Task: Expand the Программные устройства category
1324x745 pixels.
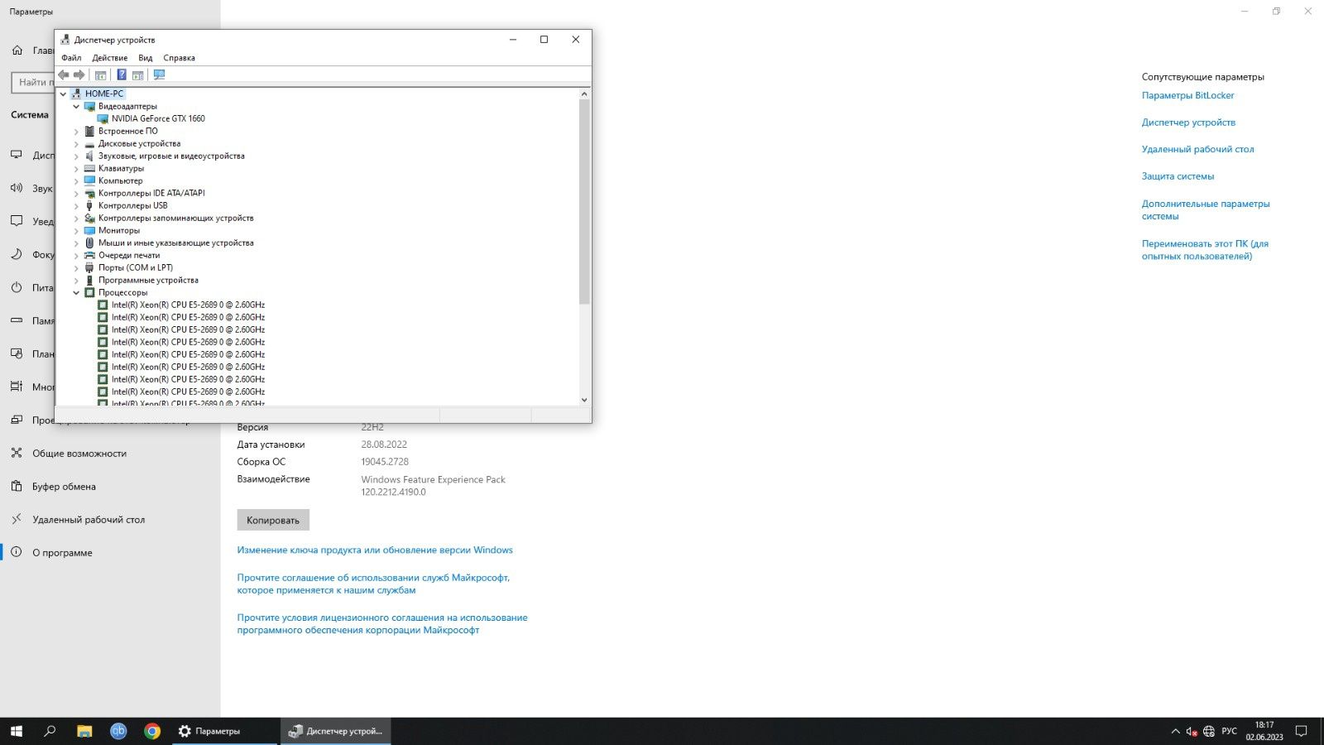Action: [x=76, y=280]
